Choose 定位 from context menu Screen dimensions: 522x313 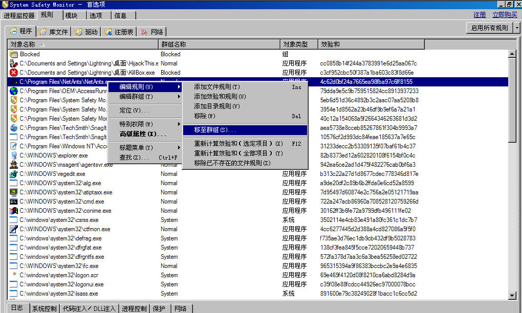point(145,110)
